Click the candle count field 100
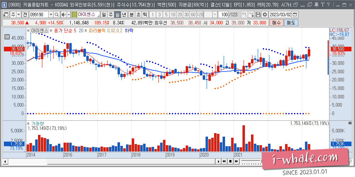The width and height of the screenshot is (355, 177). tap(223, 15)
